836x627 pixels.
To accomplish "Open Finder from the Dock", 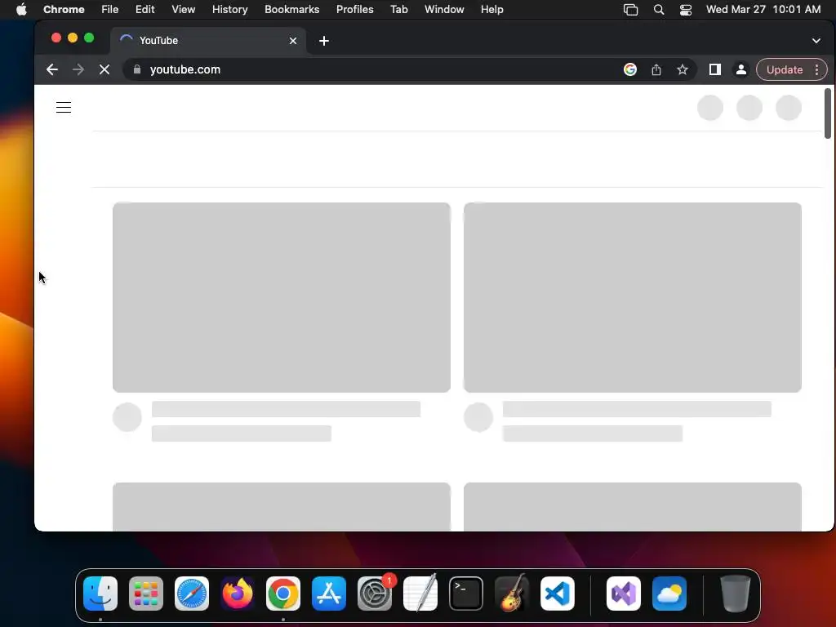I will [100, 594].
